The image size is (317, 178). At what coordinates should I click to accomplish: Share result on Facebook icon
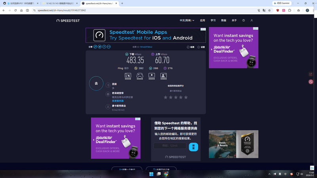[104, 47]
